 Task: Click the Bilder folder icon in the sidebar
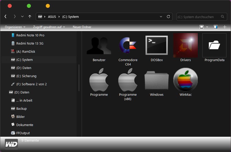point(13,117)
